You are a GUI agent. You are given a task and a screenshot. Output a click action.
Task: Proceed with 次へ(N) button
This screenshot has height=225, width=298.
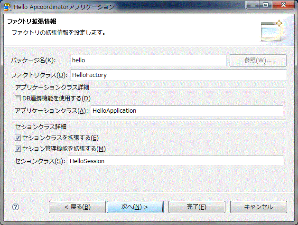pyautogui.click(x=135, y=207)
